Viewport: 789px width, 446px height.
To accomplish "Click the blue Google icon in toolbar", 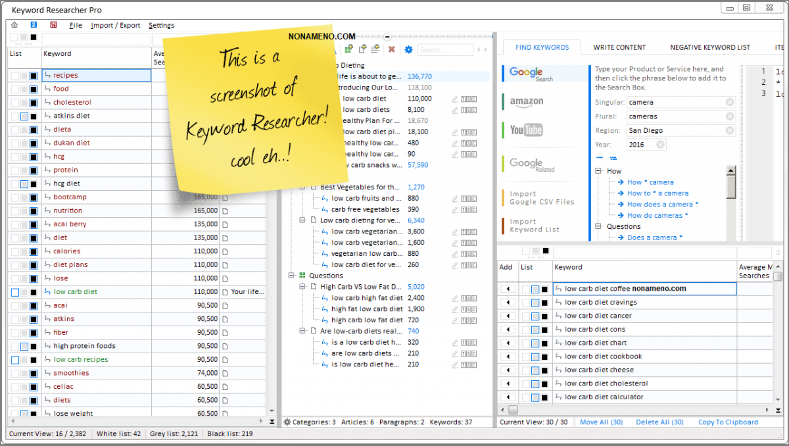I will (34, 26).
